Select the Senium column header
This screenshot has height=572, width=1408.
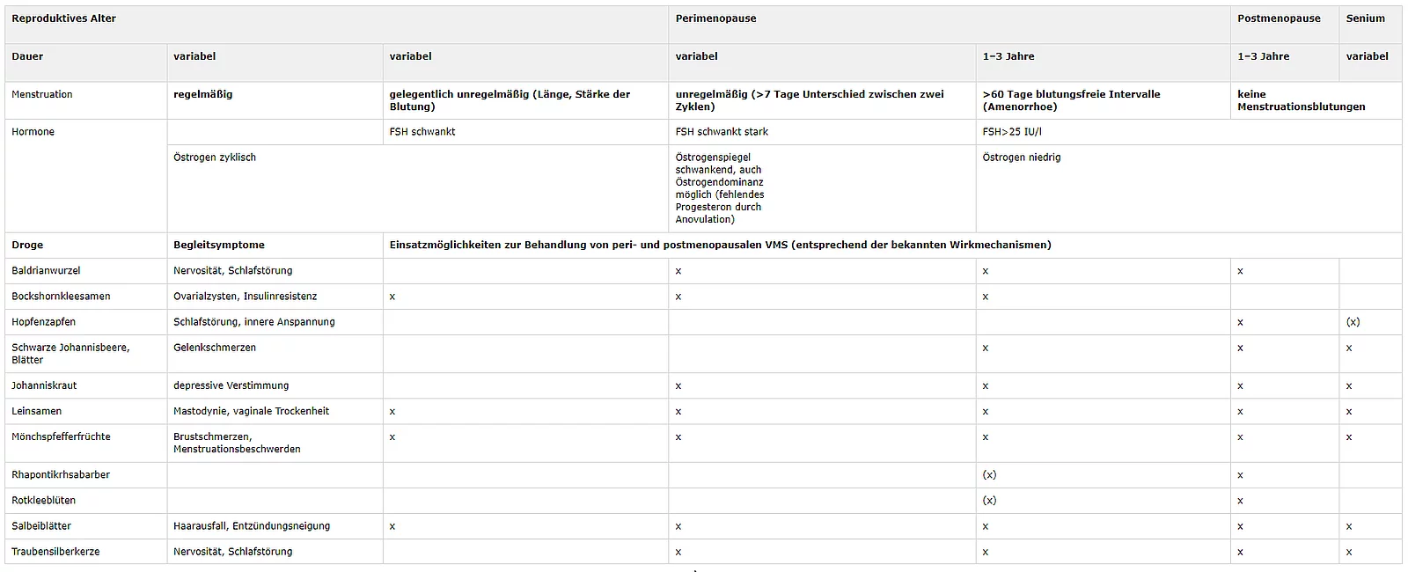1370,25
